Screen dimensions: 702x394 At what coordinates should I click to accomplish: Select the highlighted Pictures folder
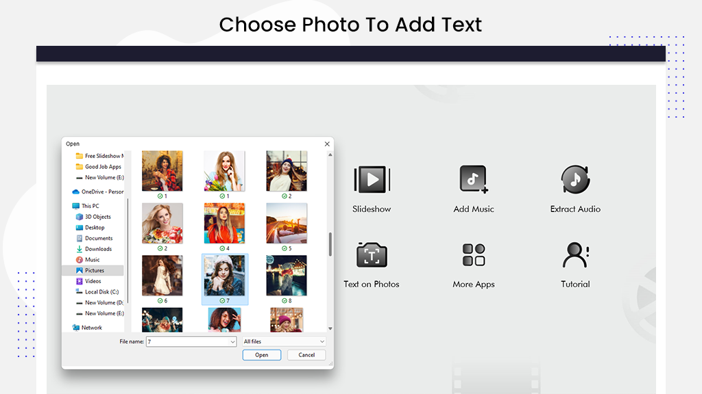(93, 270)
